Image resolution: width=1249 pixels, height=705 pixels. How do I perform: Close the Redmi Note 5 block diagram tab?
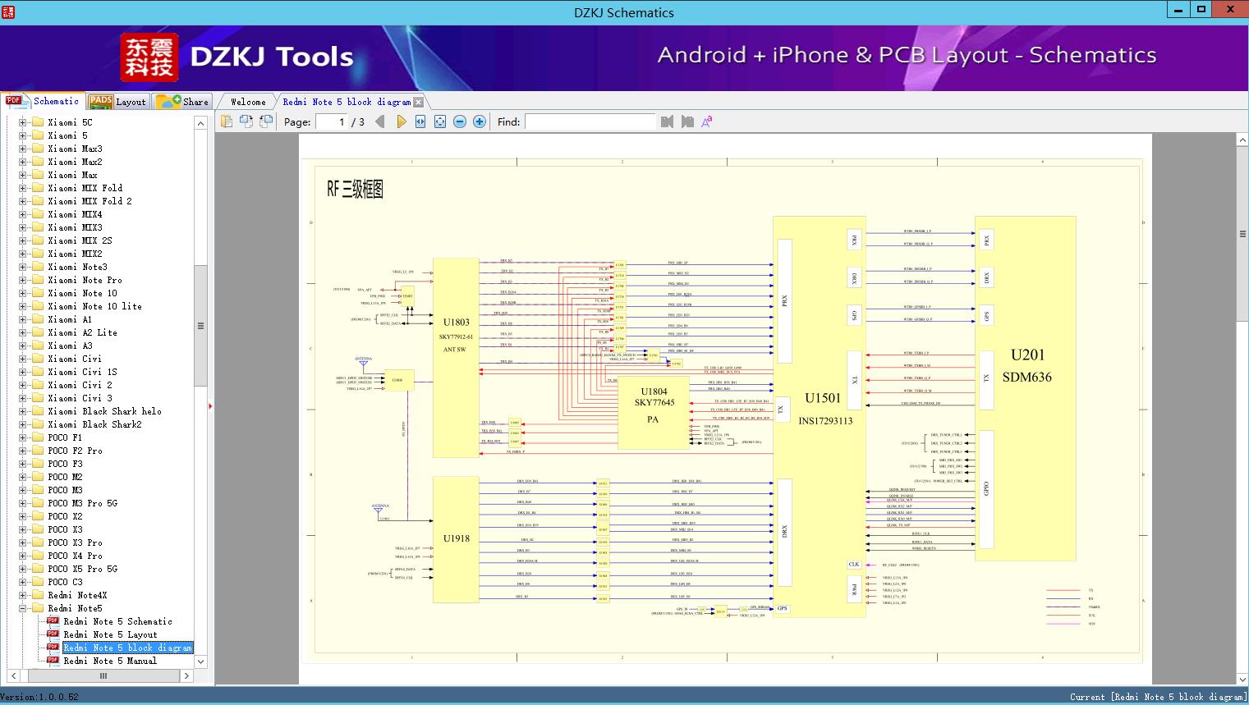coord(419,102)
